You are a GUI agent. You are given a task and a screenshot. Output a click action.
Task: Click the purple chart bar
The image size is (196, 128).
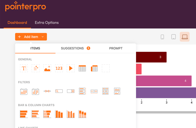pyautogui.click(x=166, y=93)
